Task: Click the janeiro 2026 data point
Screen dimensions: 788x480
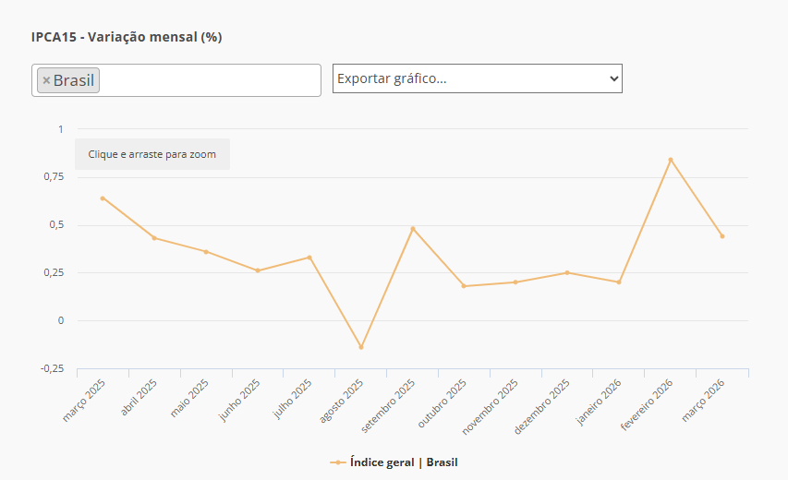Action: click(x=619, y=282)
